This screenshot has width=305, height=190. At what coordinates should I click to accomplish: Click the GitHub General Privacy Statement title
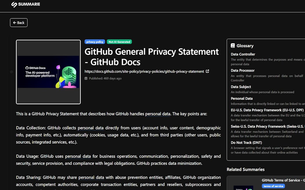pyautogui.click(x=152, y=57)
